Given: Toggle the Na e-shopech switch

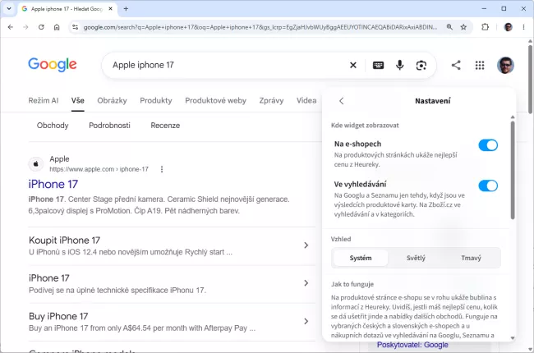Looking at the screenshot, I should click(x=488, y=145).
